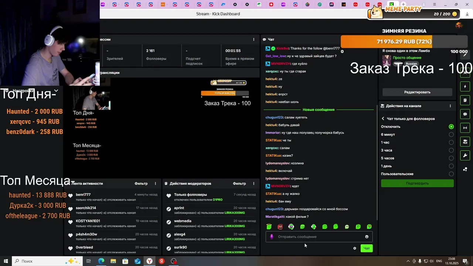This screenshot has height=266, width=473.
Task: Open D1PRO moderator user link
Action: (218, 200)
